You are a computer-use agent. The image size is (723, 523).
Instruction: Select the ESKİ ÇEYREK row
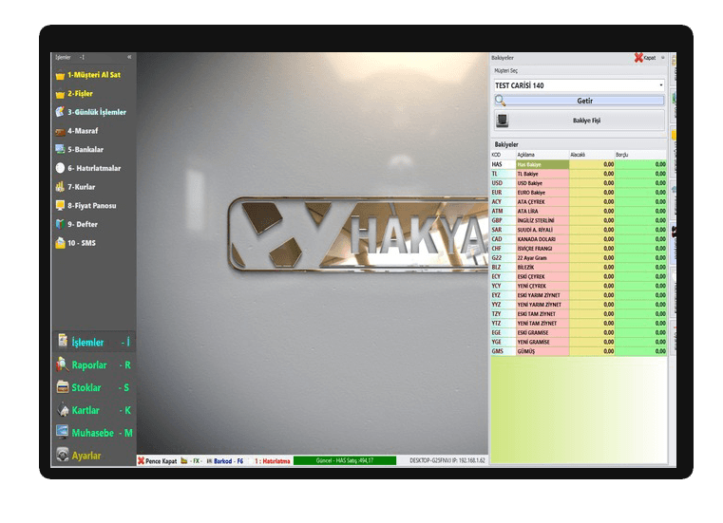(579, 276)
